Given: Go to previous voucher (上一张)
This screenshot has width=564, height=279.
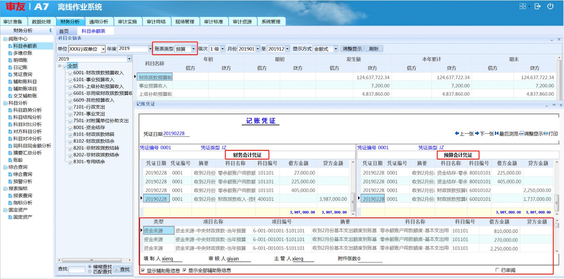Looking at the screenshot, I should [464, 134].
